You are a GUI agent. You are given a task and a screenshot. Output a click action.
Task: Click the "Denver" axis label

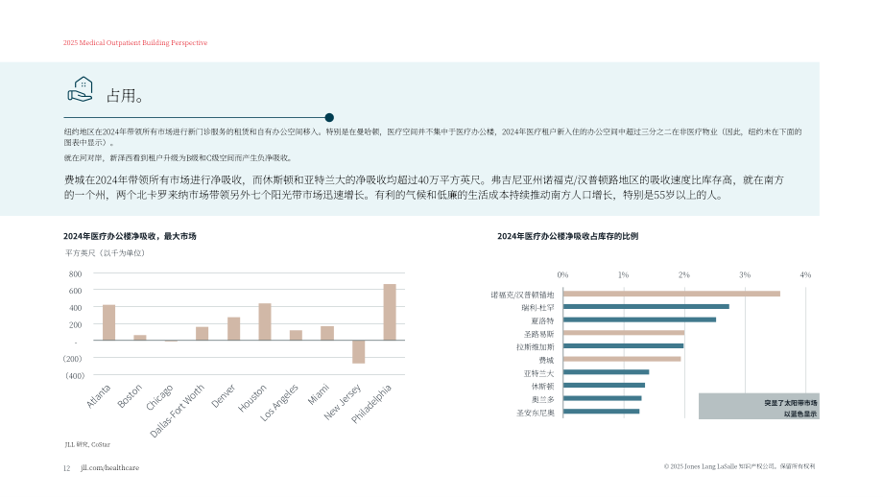tap(224, 396)
